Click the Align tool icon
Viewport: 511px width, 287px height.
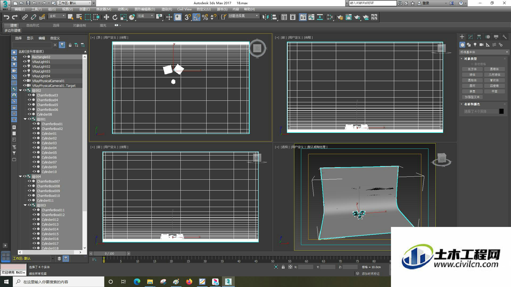[274, 17]
